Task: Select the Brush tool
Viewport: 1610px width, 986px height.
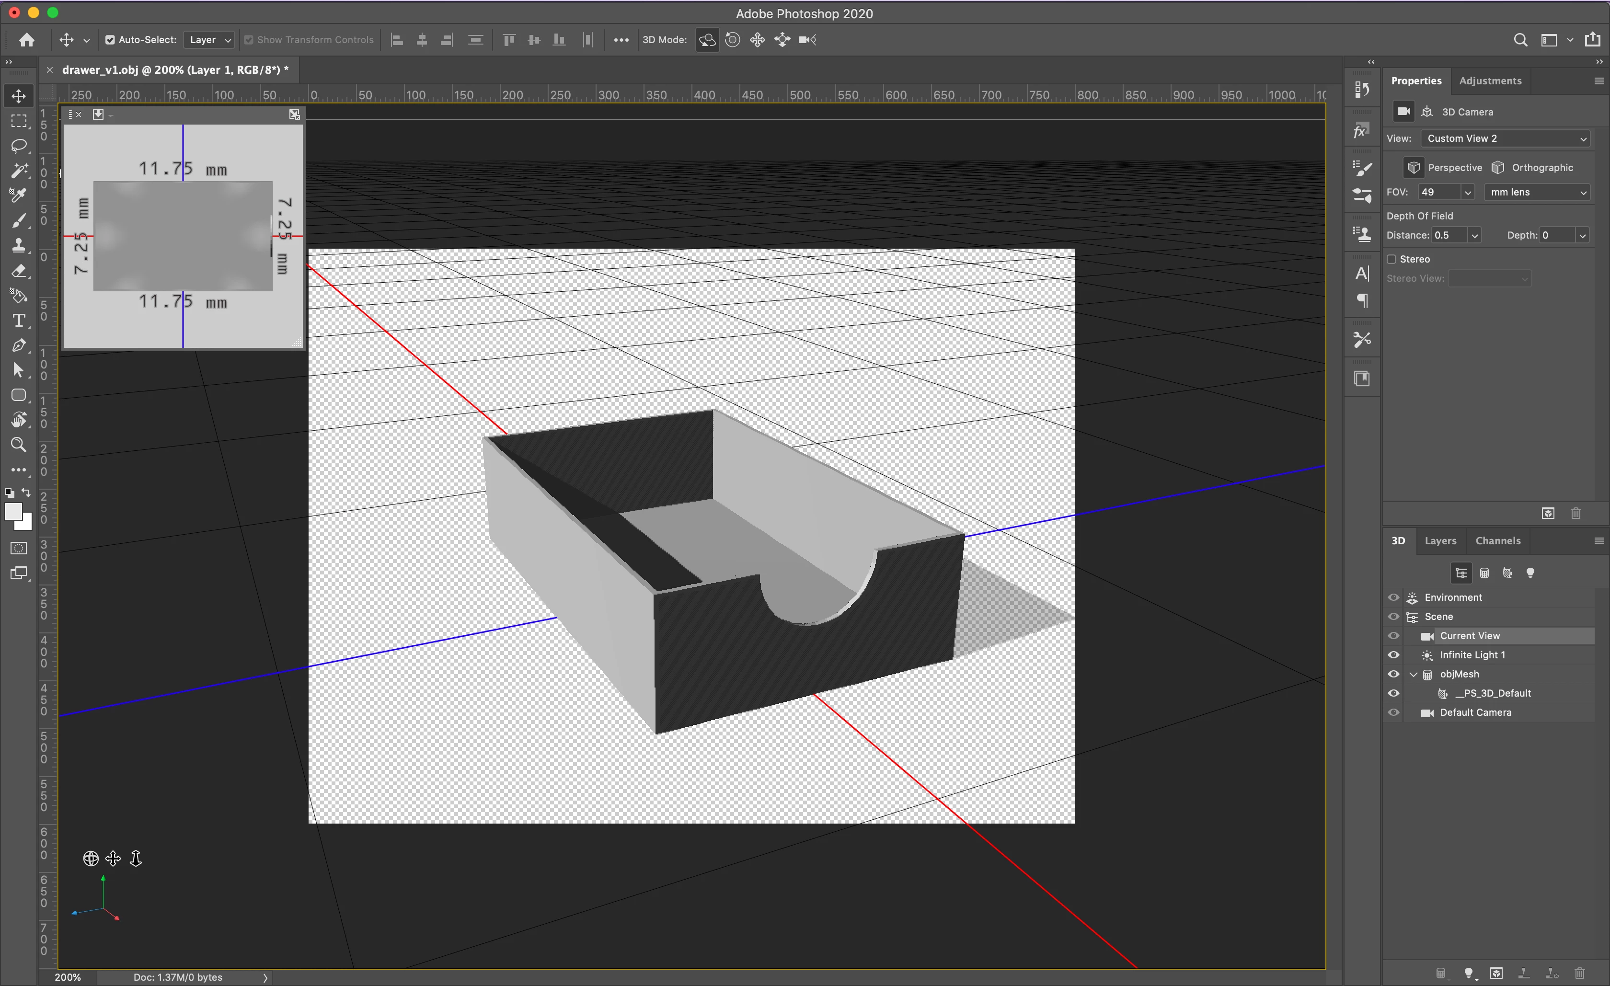Action: pyautogui.click(x=19, y=221)
